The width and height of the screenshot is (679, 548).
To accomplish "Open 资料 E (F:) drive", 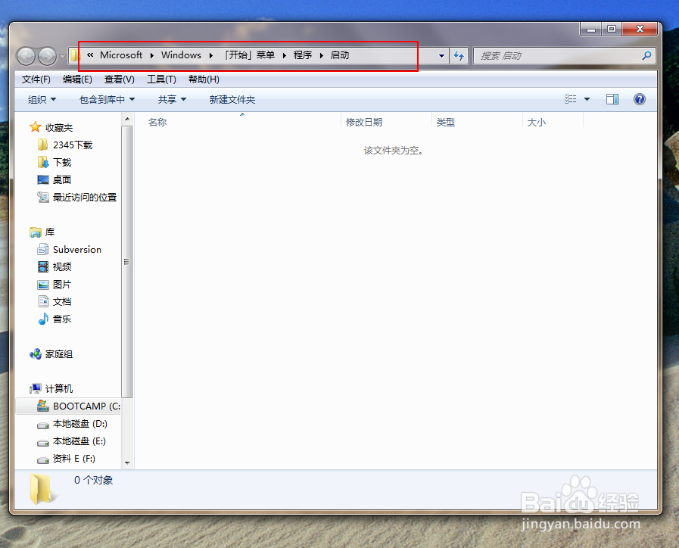I will (x=67, y=459).
